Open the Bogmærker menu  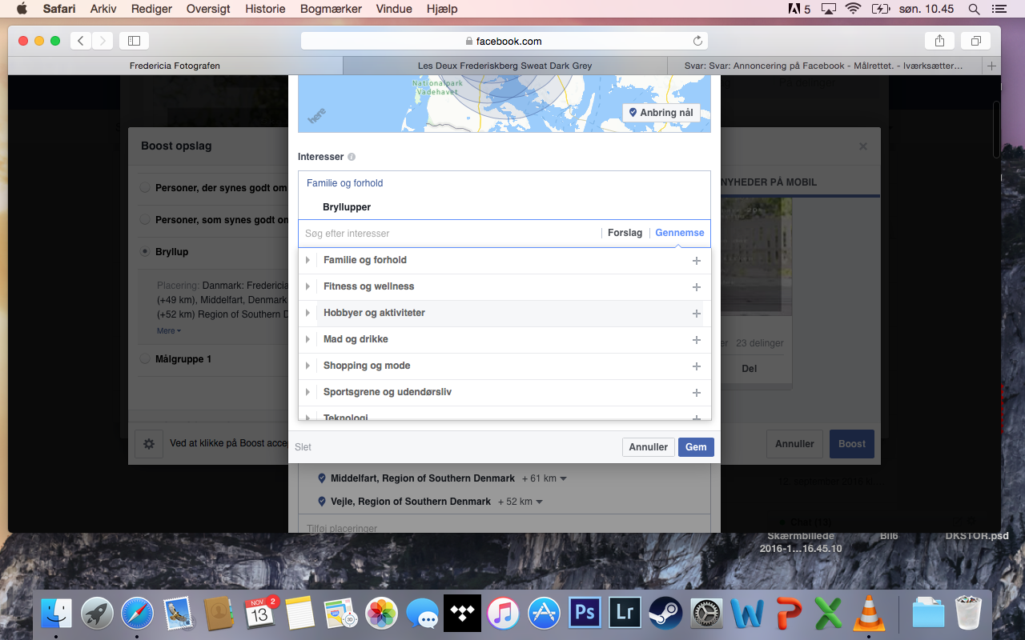331,9
